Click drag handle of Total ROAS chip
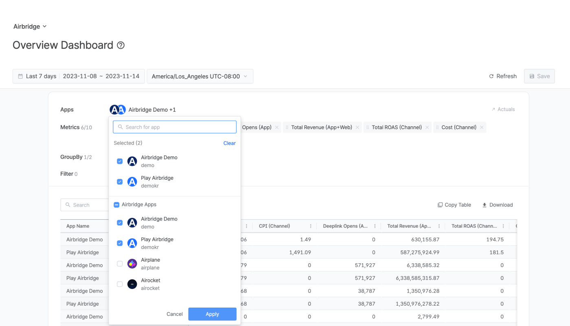 [368, 128]
